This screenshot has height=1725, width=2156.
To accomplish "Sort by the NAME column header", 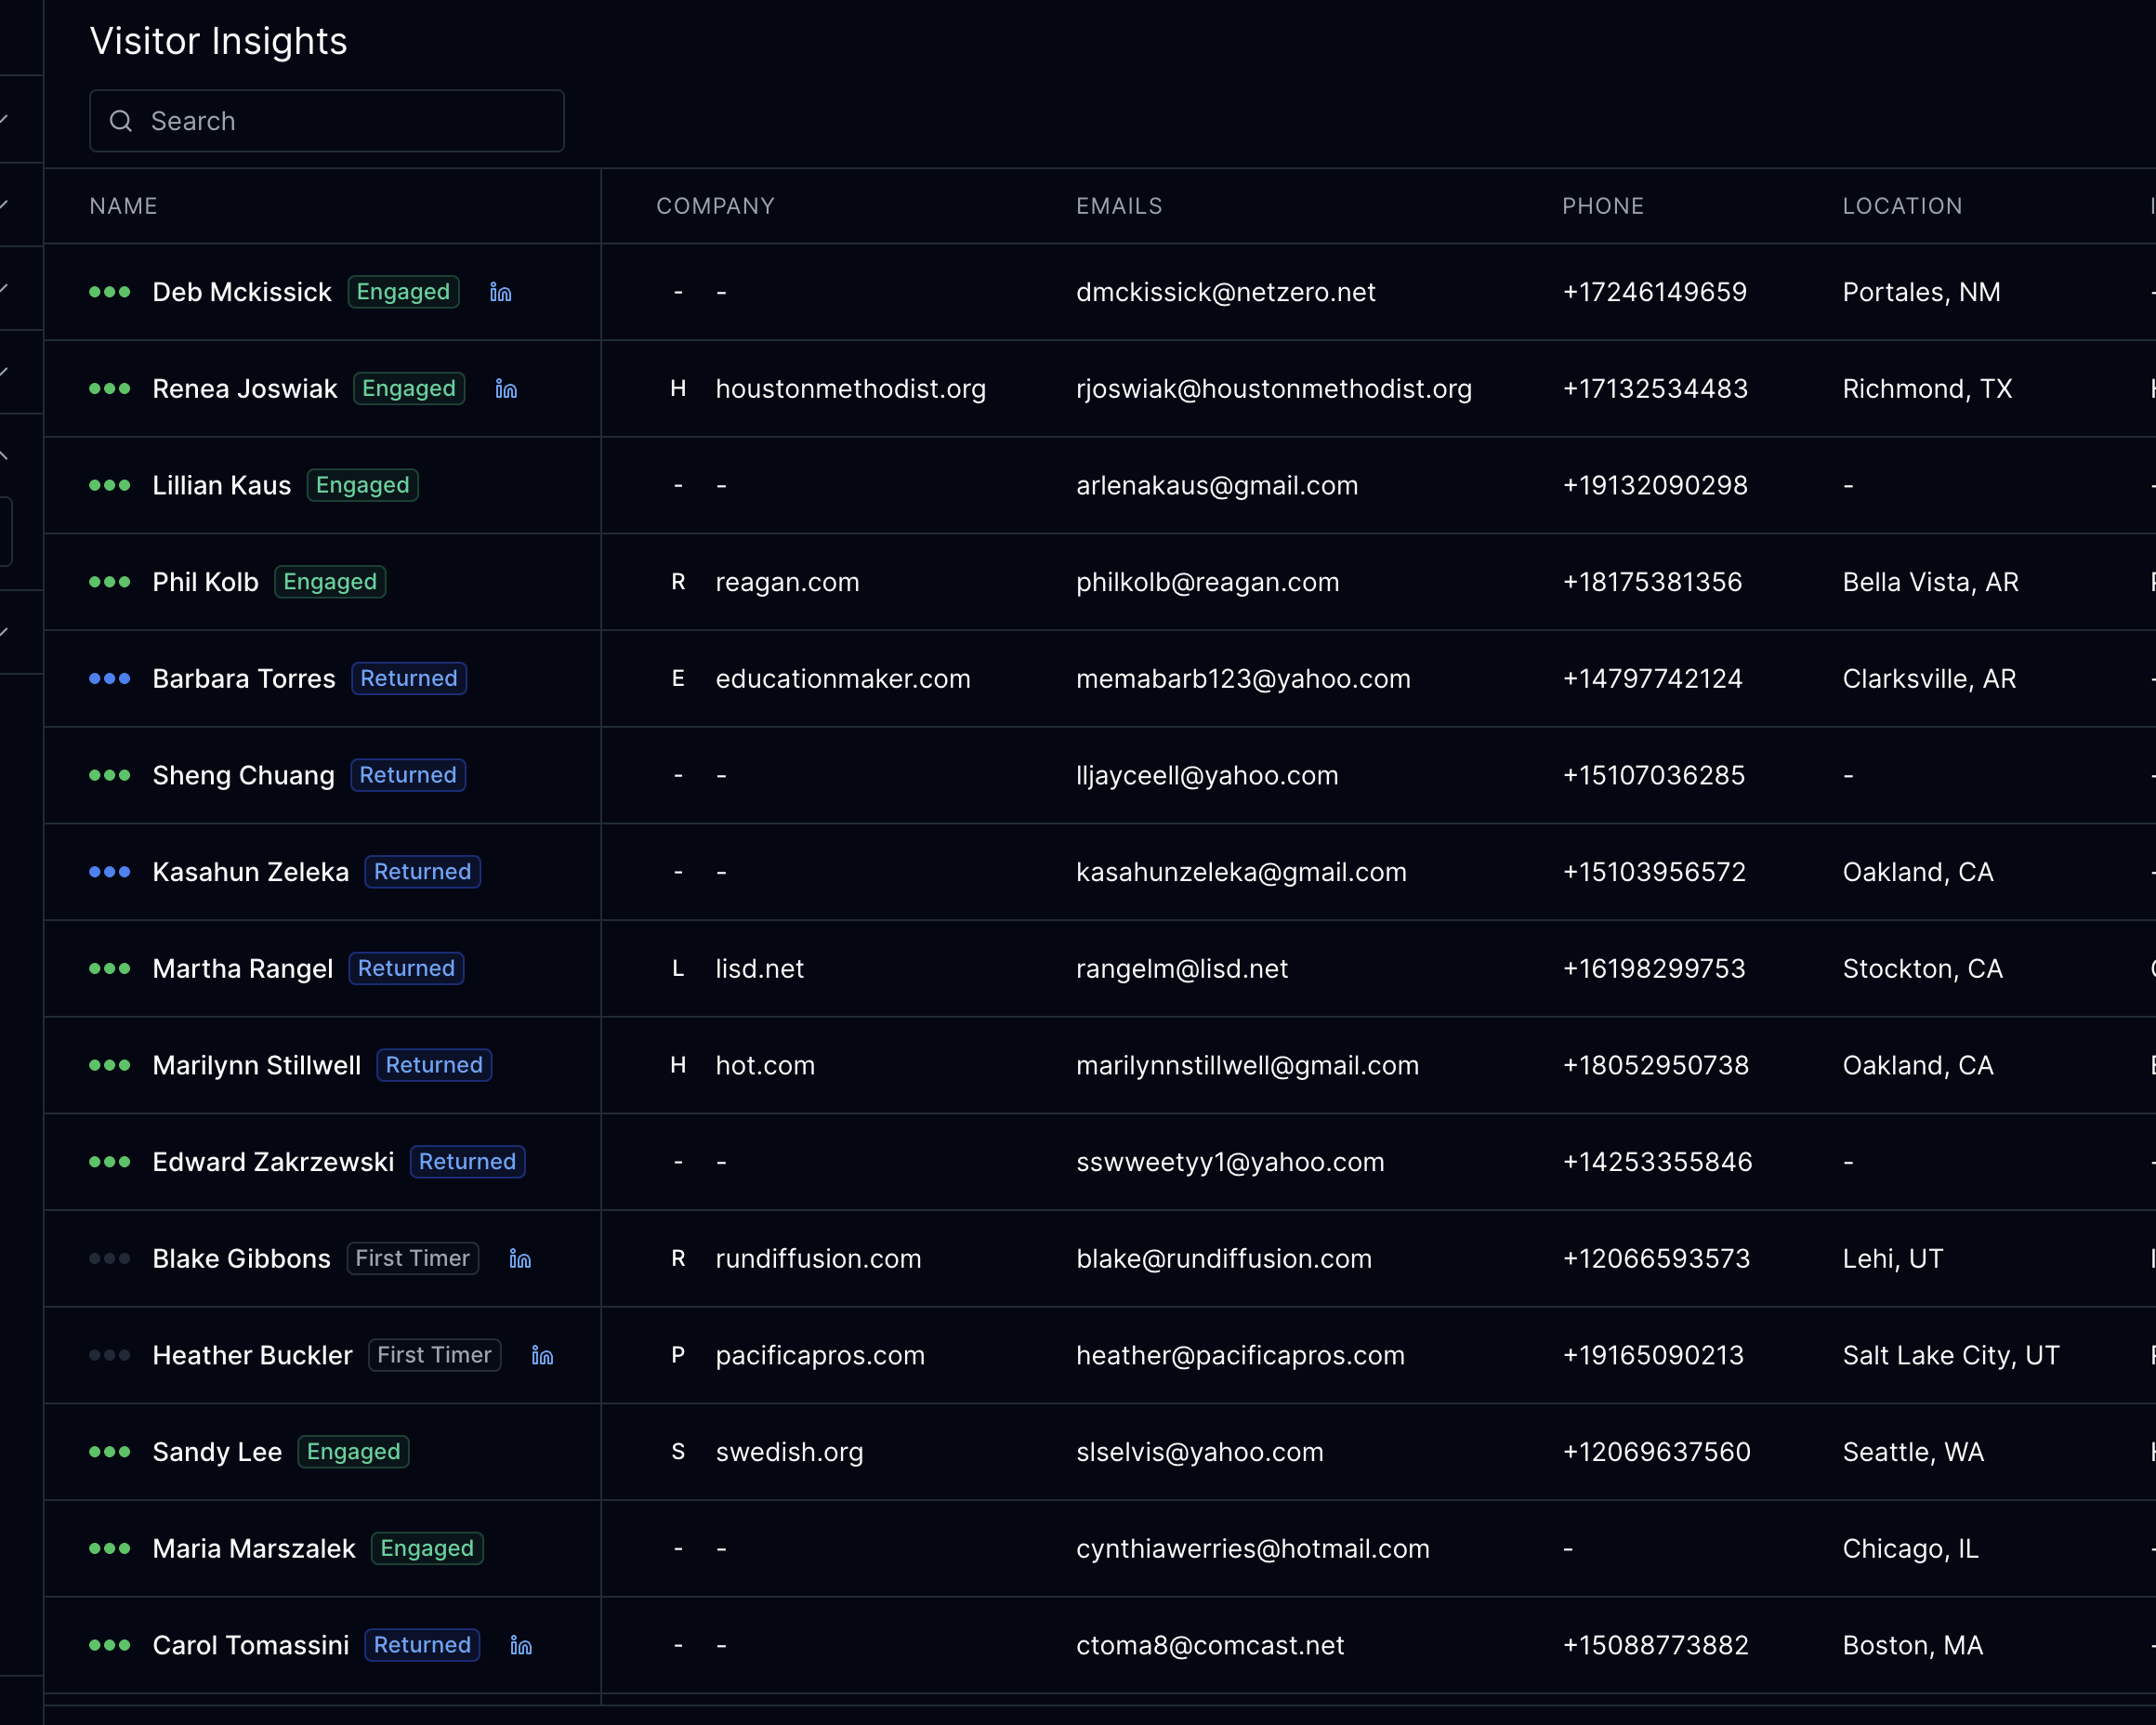I will (123, 206).
